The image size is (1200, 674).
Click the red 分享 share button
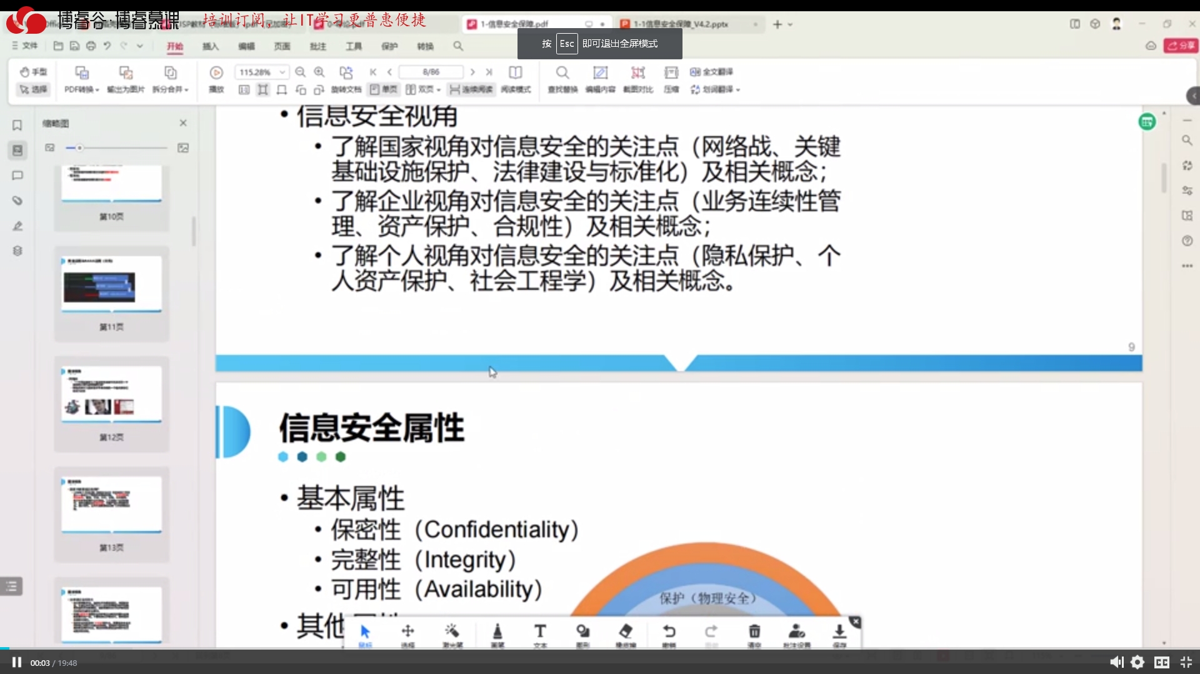[1181, 46]
